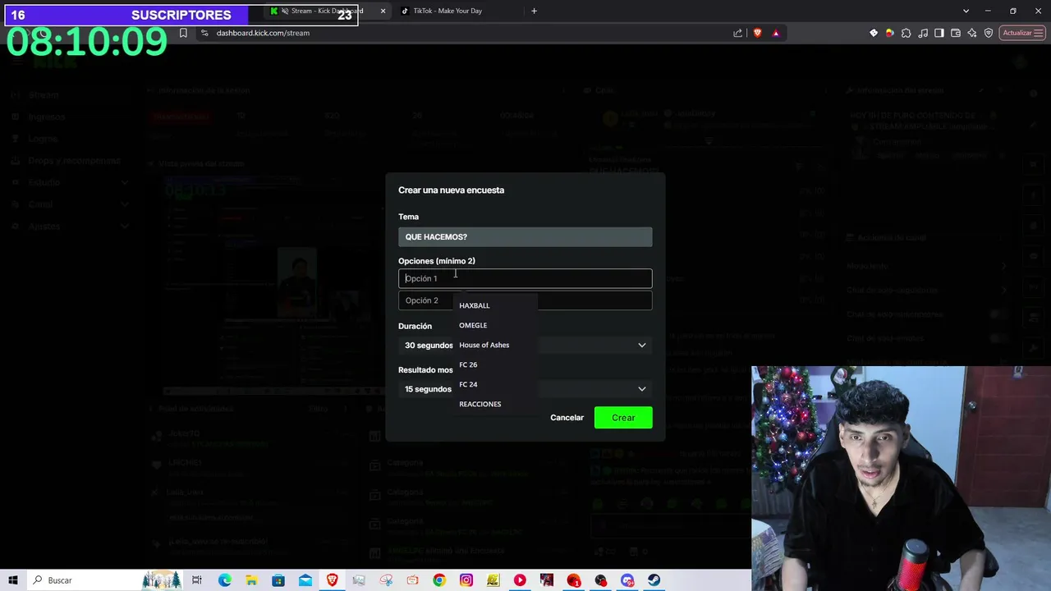This screenshot has width=1051, height=591.
Task: Close the Kick Dashboard browser tab
Action: (x=383, y=11)
